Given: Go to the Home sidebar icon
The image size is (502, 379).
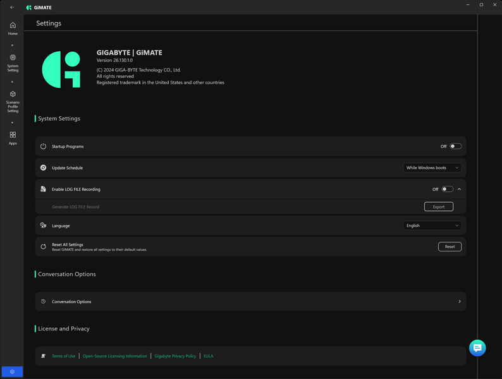Looking at the screenshot, I should pos(13,28).
